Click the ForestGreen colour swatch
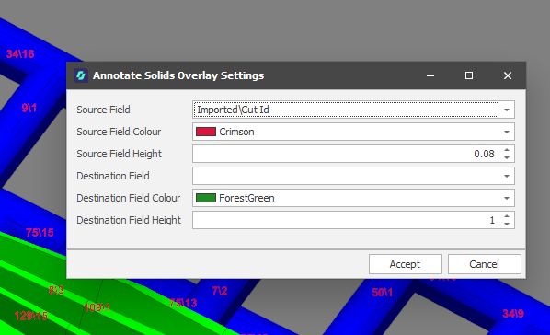The height and width of the screenshot is (335, 550). [205, 198]
